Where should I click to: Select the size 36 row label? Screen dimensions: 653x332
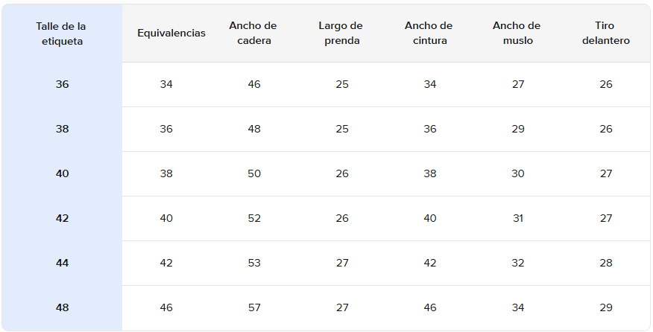tap(62, 84)
